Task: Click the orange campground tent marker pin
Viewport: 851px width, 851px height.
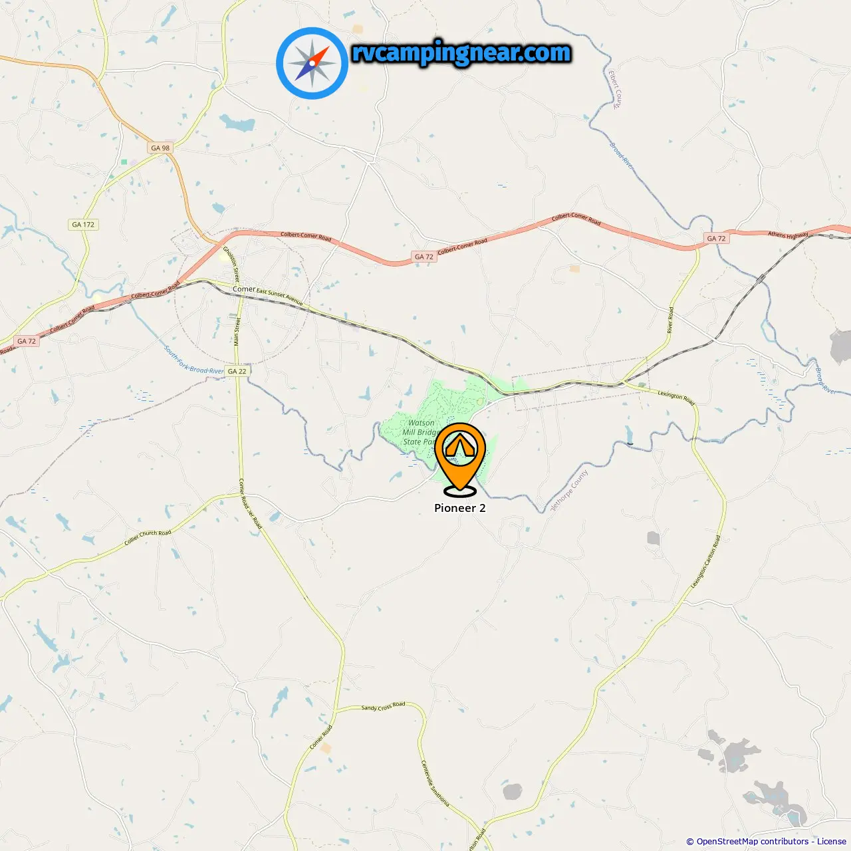Action: (460, 459)
